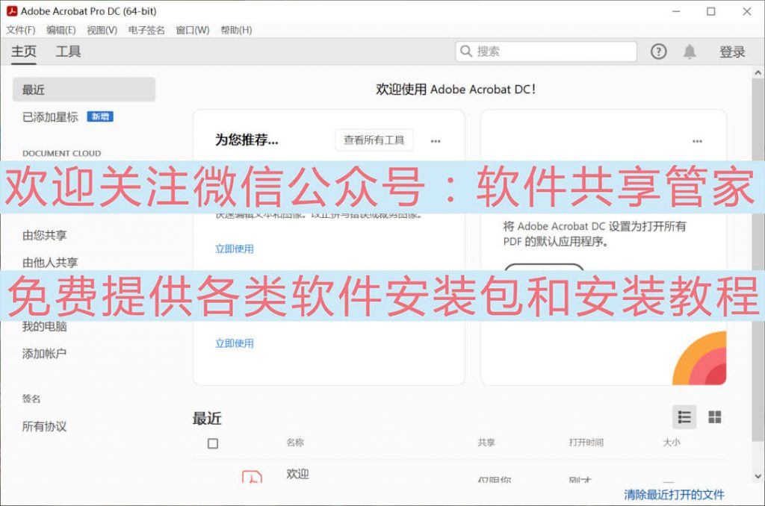Sort recent files by 打开时间 column
The height and width of the screenshot is (506, 765).
point(586,442)
